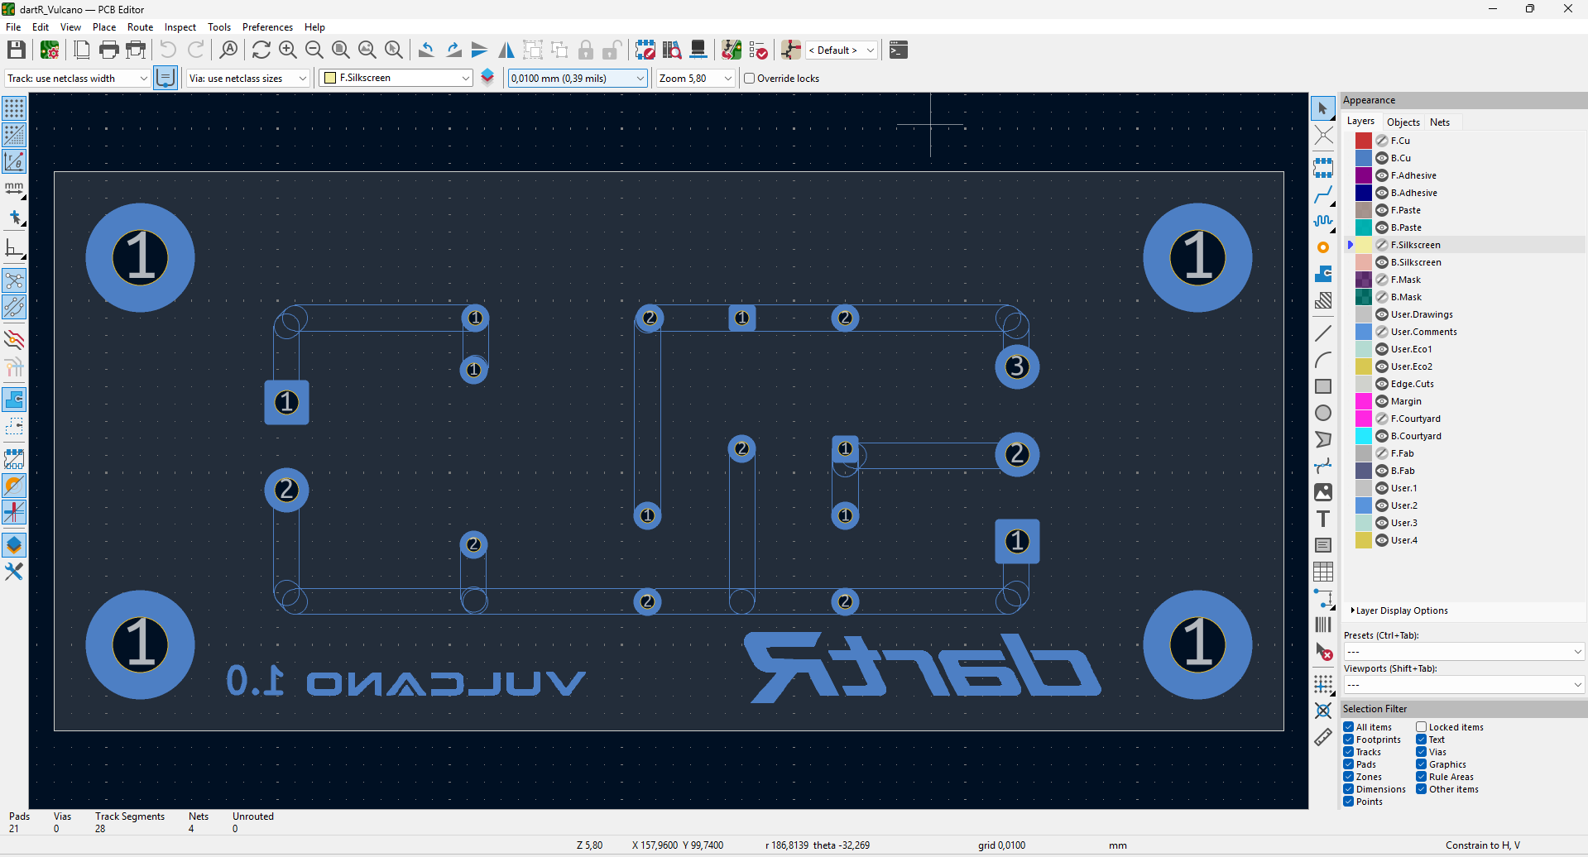Toggle visibility of F.Cu layer

[x=1382, y=141]
